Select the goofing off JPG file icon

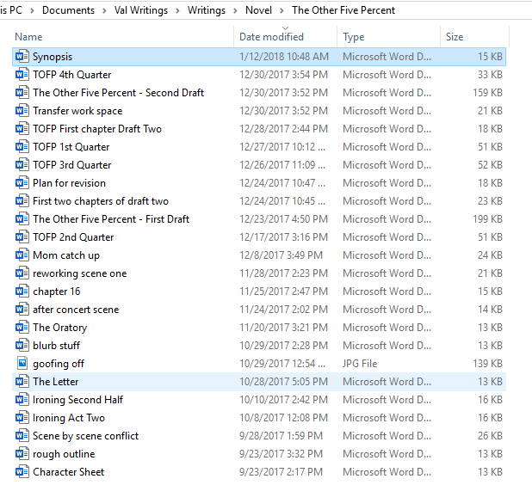click(x=22, y=364)
